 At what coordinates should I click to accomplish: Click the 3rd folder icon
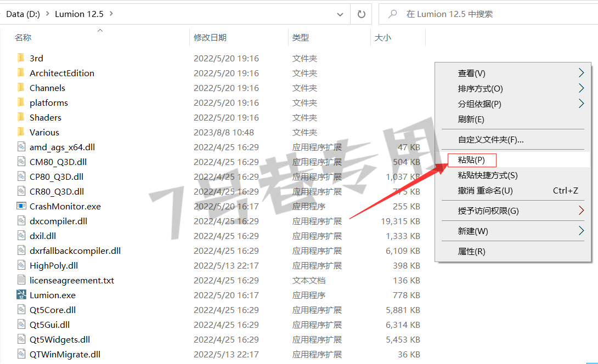click(21, 58)
